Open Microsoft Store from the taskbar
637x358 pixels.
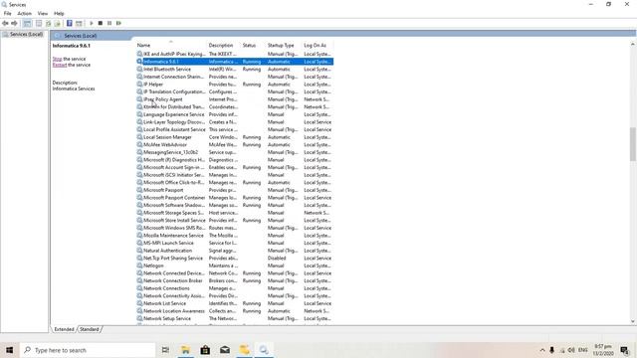205,350
